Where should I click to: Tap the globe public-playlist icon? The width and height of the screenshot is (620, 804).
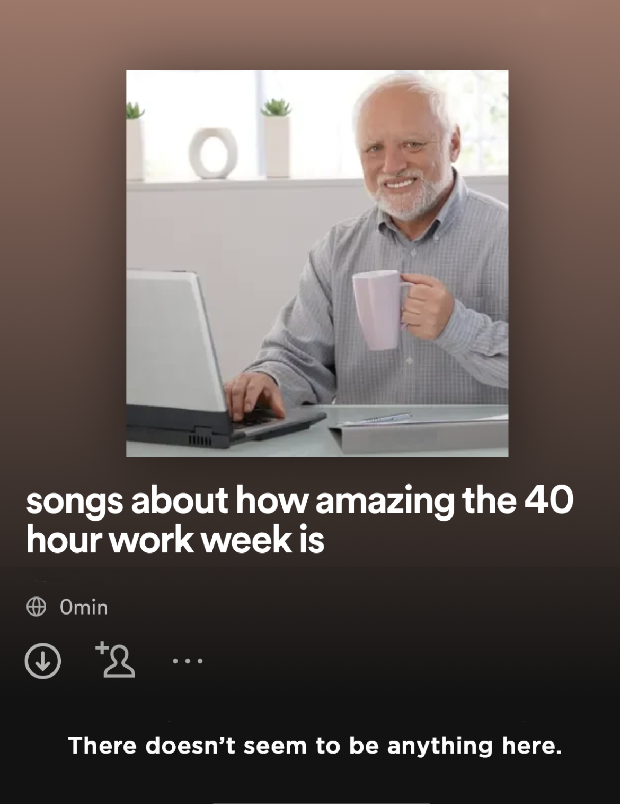36,607
